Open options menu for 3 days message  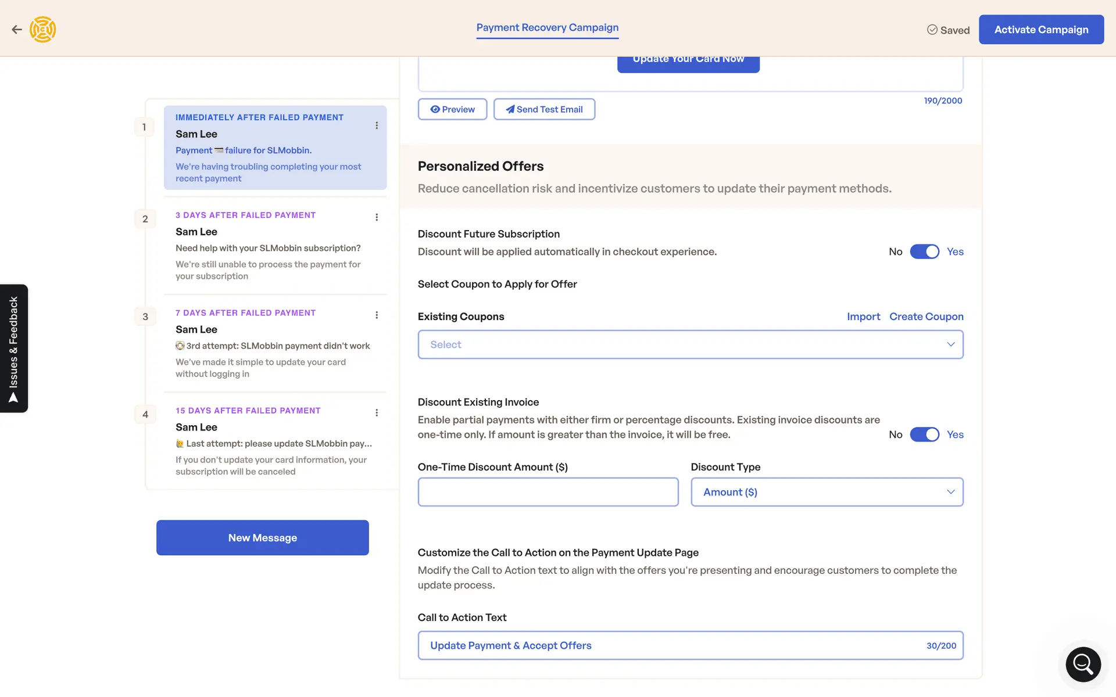pos(377,217)
